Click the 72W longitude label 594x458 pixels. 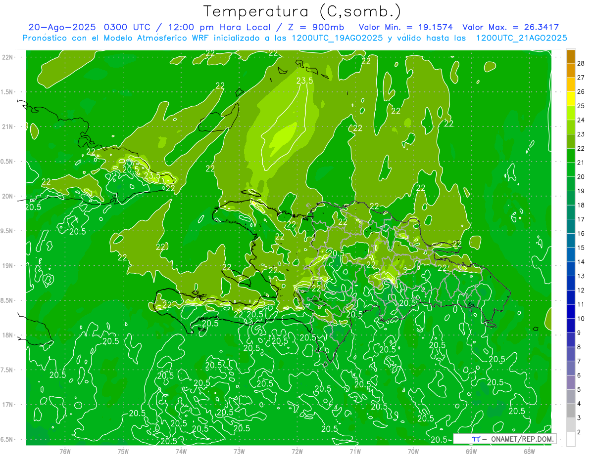[297, 451]
